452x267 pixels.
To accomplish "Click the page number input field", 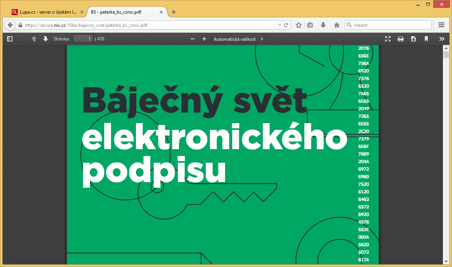I will 83,39.
